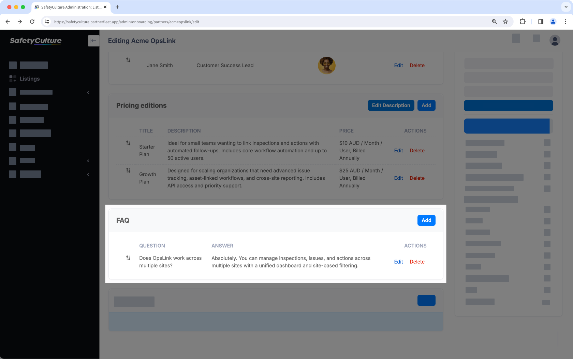The width and height of the screenshot is (573, 359).
Task: Open Listings in the sidebar
Action: (30, 79)
